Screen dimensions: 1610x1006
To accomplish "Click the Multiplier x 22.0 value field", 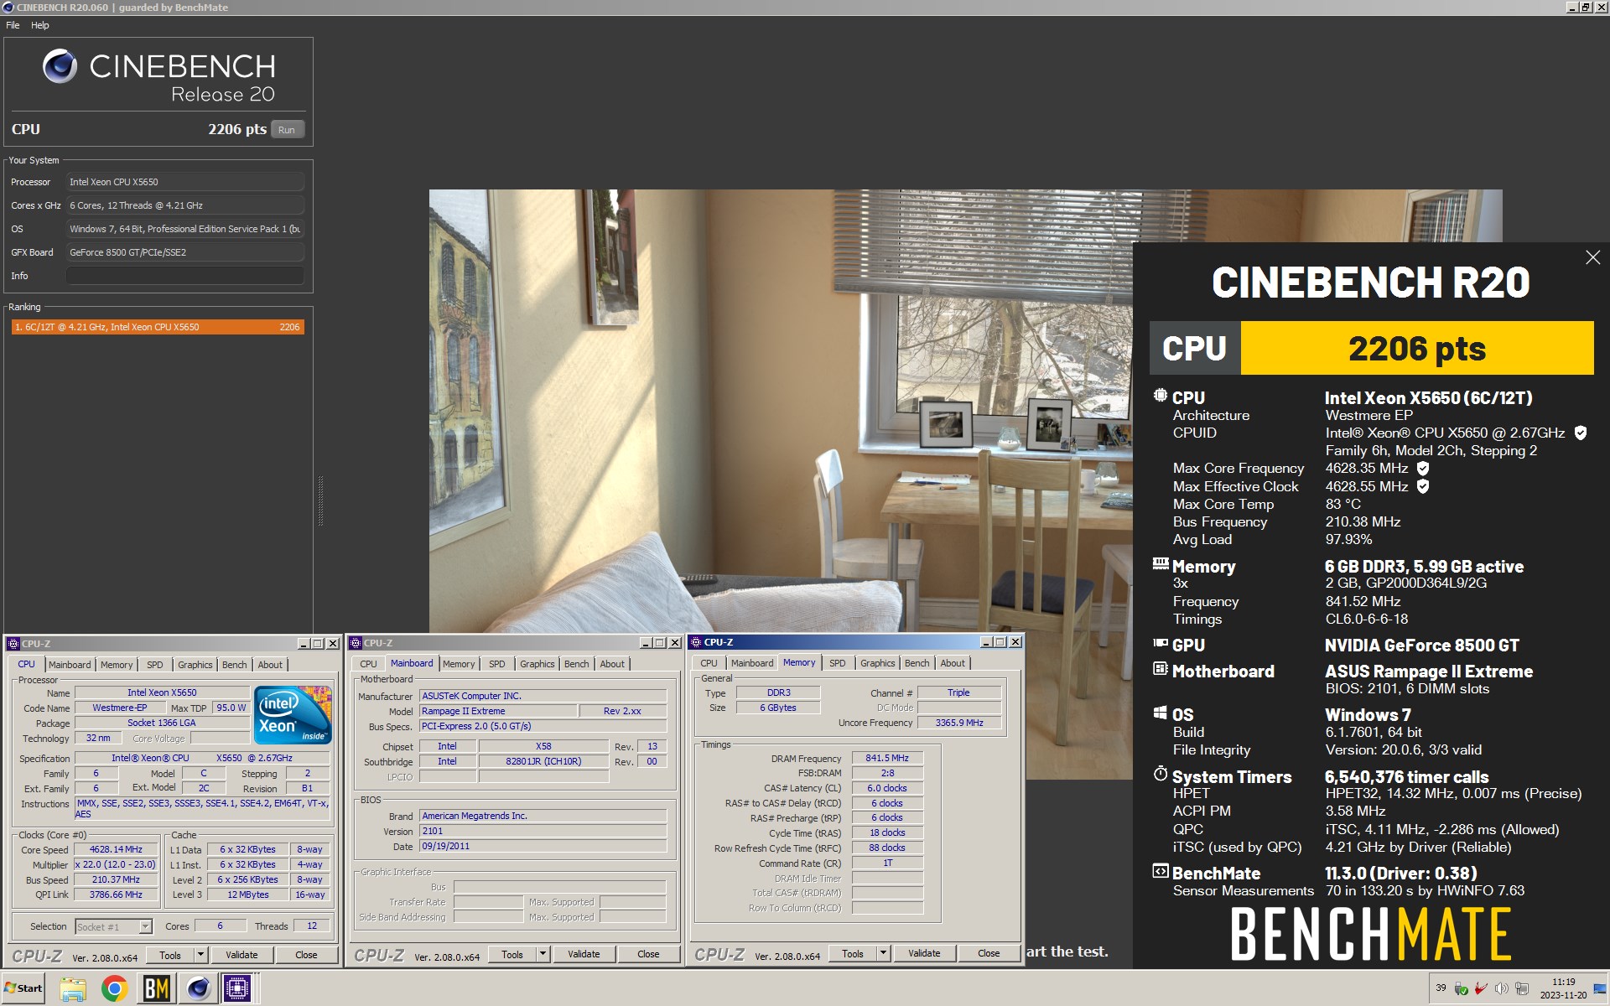I will [116, 864].
